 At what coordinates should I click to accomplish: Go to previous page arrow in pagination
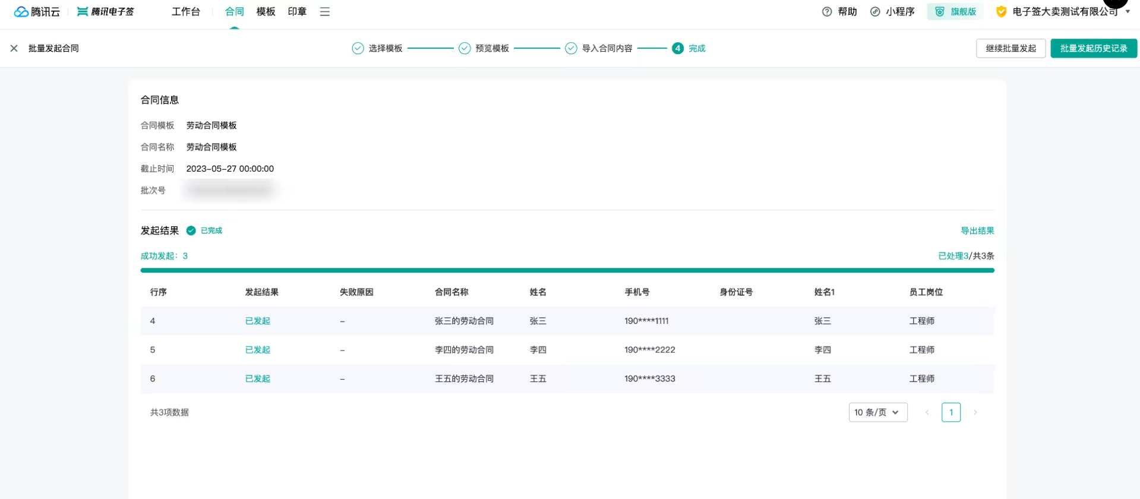point(927,412)
